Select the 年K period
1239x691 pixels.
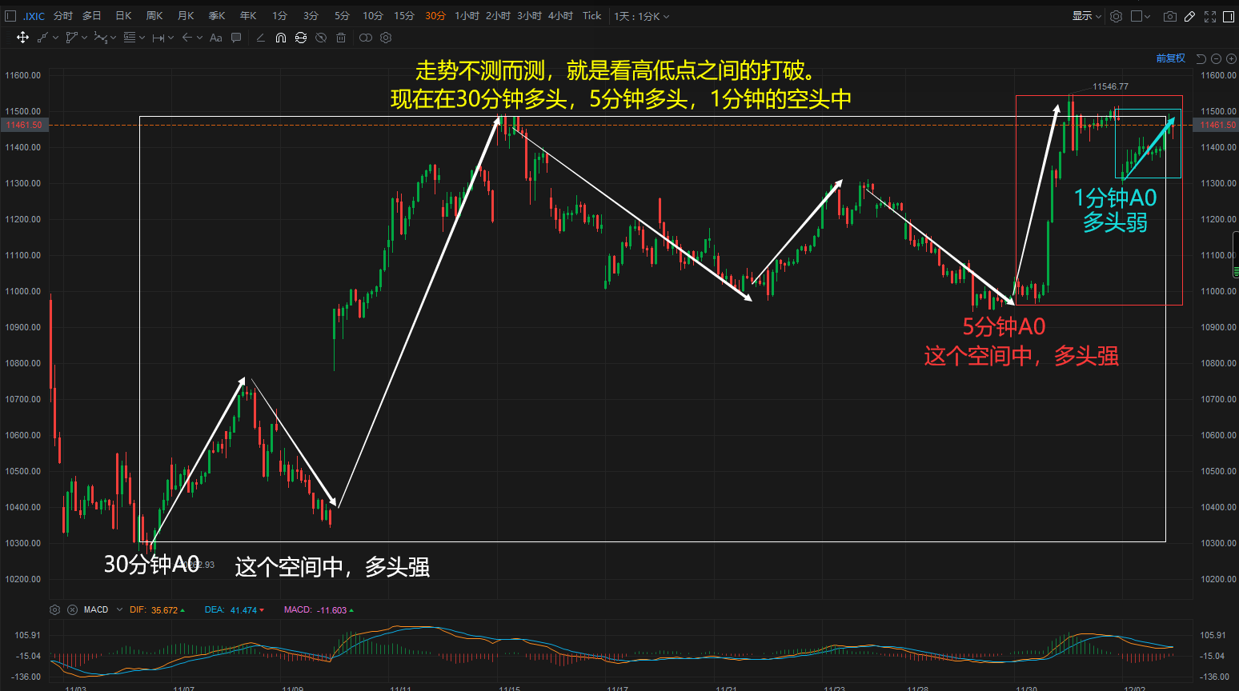pyautogui.click(x=248, y=16)
